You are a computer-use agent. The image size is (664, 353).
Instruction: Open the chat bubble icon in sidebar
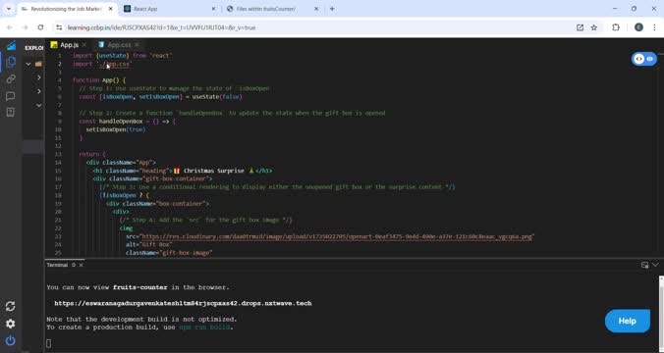tap(11, 96)
